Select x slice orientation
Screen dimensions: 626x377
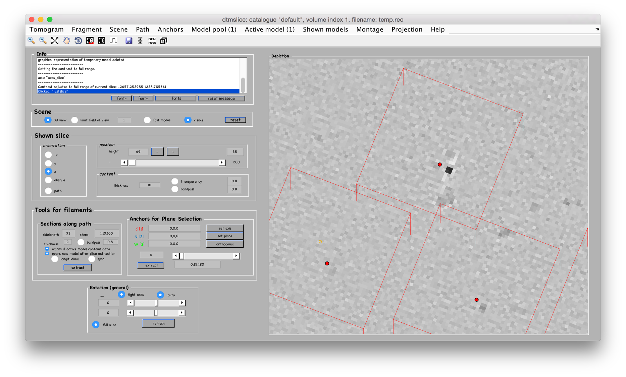[x=48, y=155]
